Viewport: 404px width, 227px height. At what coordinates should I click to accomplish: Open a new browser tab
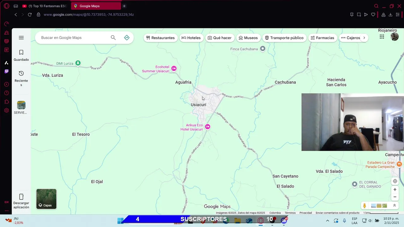[124, 6]
